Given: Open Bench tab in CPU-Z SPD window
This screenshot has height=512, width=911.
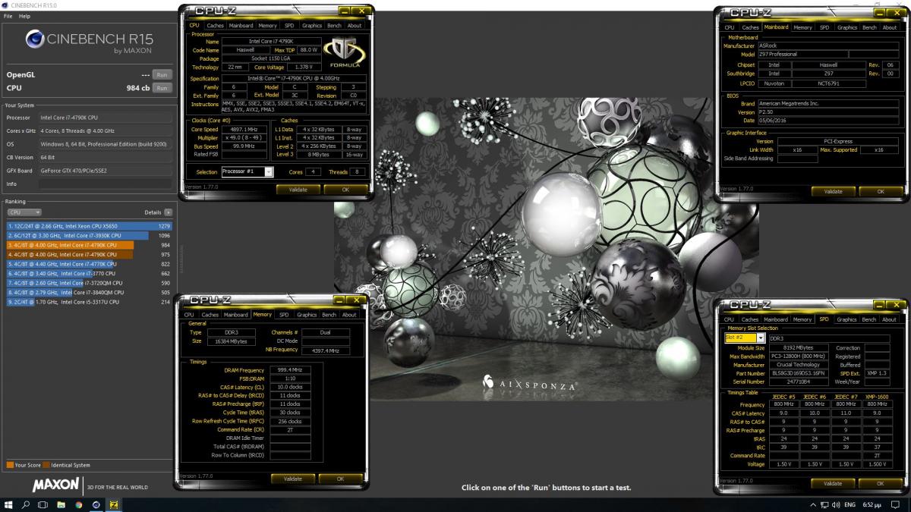Looking at the screenshot, I should pos(870,319).
